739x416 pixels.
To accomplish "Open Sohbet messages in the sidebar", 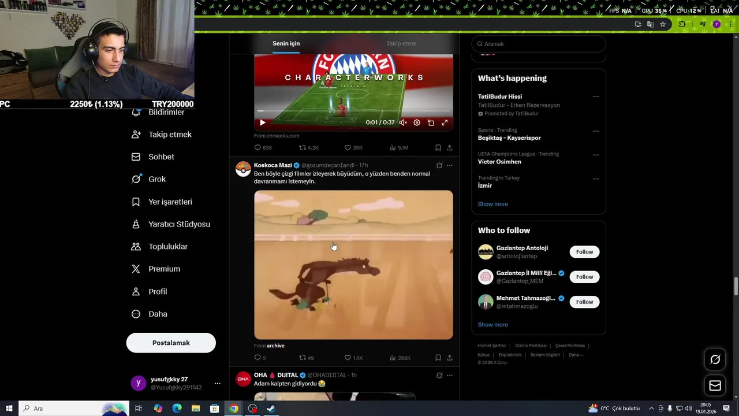I will [153, 157].
